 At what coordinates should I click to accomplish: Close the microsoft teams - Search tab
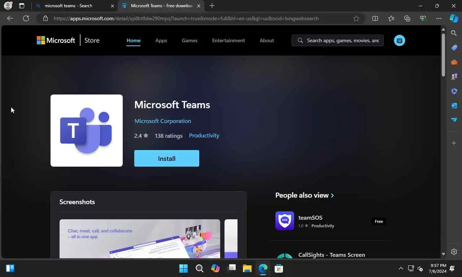click(112, 6)
